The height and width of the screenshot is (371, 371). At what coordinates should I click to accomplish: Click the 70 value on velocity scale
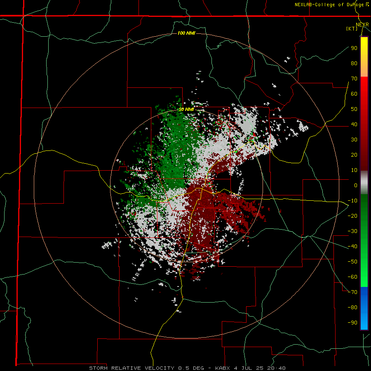[354, 79]
